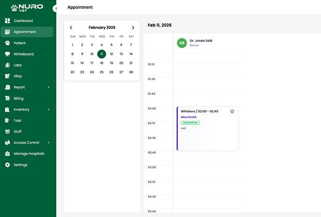Click the Feb 11, 2026 date heading

pos(159,25)
